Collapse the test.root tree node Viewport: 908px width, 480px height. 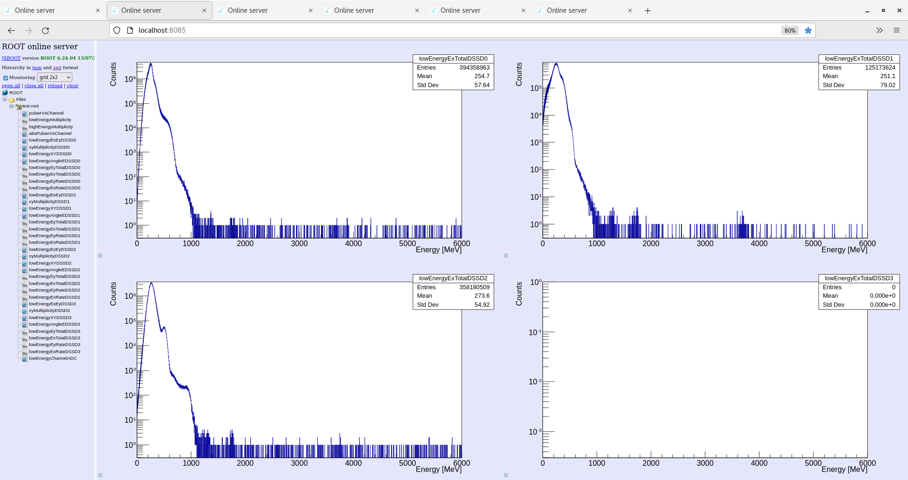tap(11, 107)
